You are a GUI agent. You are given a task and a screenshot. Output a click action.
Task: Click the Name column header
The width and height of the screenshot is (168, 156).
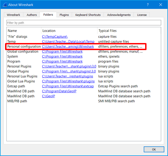click(x=12, y=31)
